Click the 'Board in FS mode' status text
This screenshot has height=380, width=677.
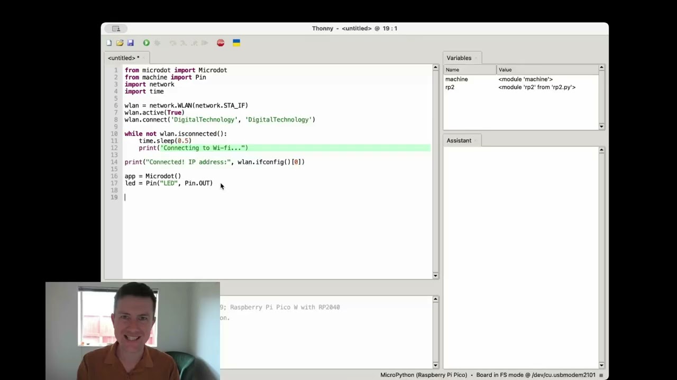536,375
